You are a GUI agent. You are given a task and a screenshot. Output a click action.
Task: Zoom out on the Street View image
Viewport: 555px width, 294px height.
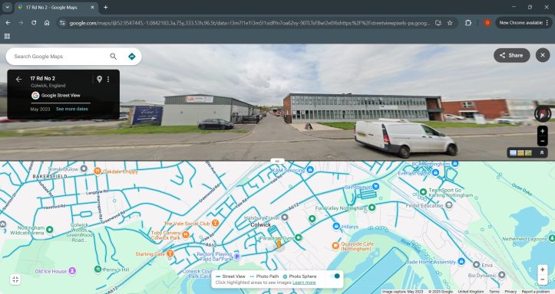coord(542,141)
